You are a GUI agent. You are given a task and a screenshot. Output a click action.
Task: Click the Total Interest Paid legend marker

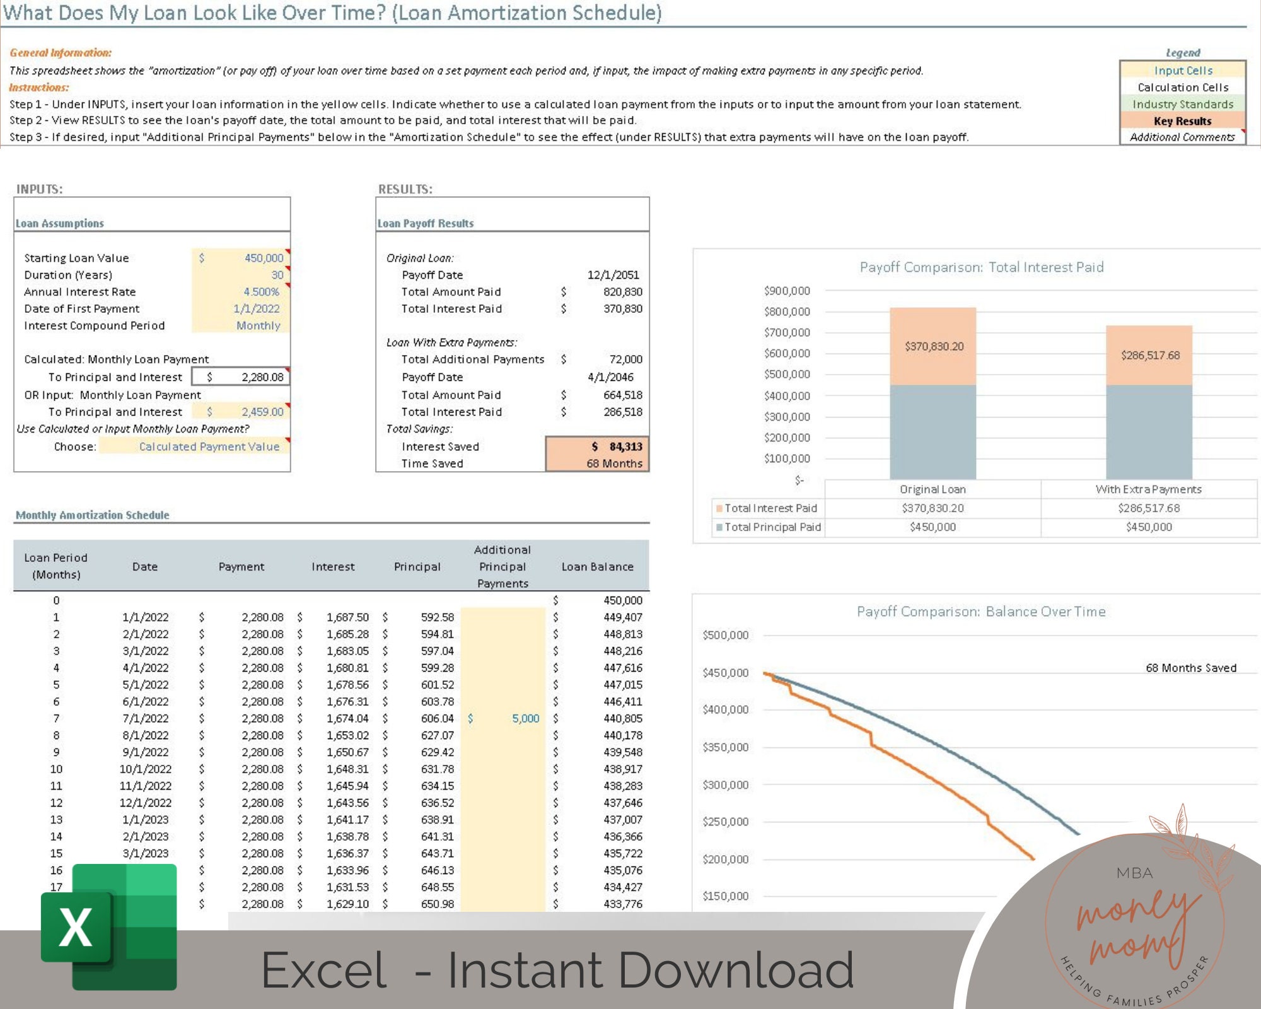tap(719, 508)
